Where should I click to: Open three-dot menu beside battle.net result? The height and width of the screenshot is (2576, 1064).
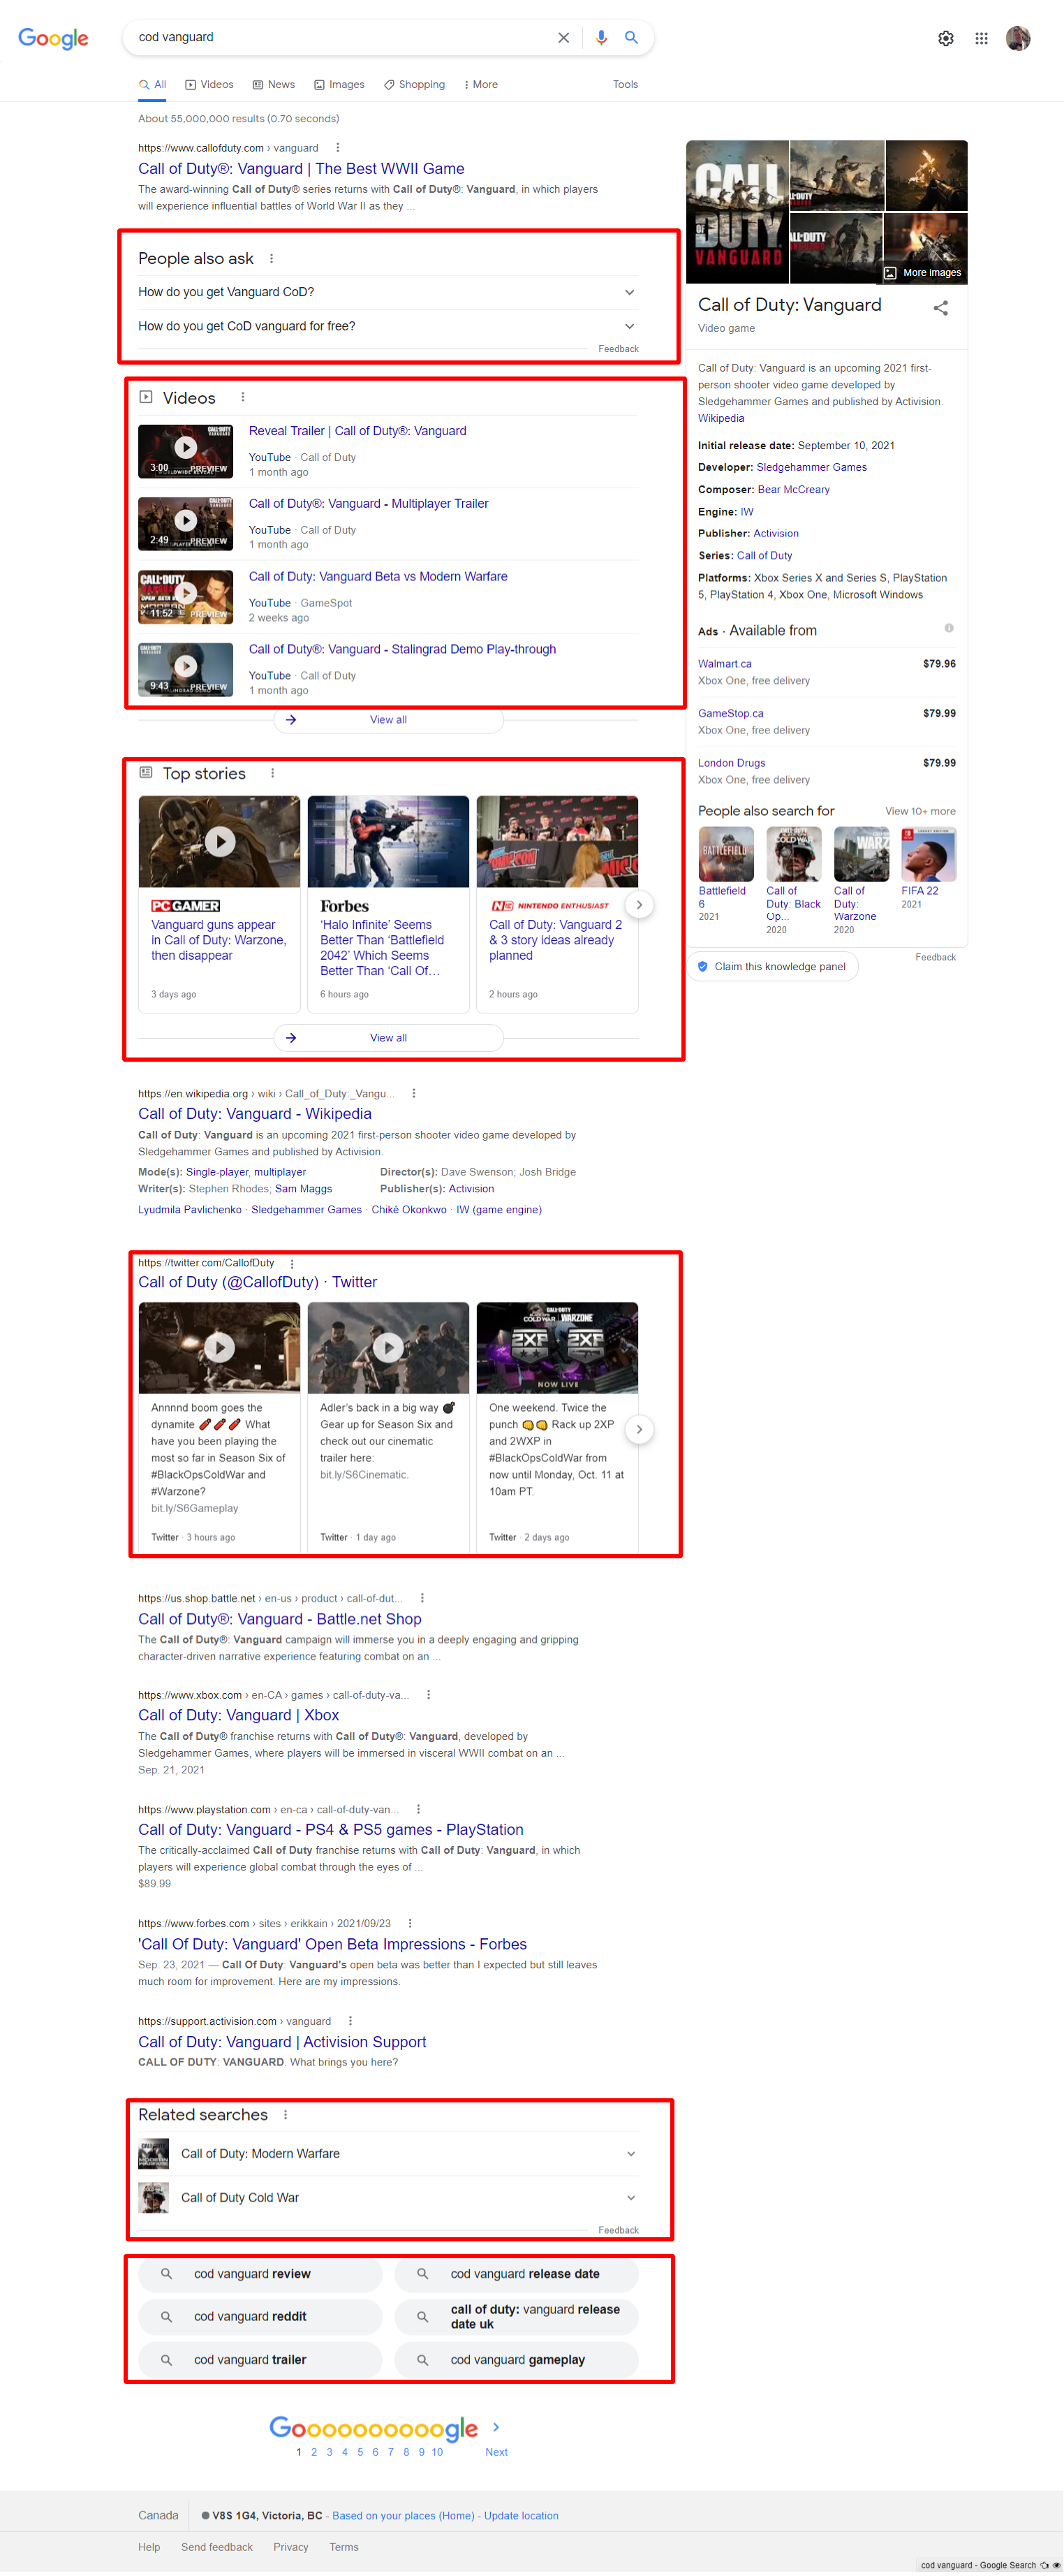(x=422, y=1598)
